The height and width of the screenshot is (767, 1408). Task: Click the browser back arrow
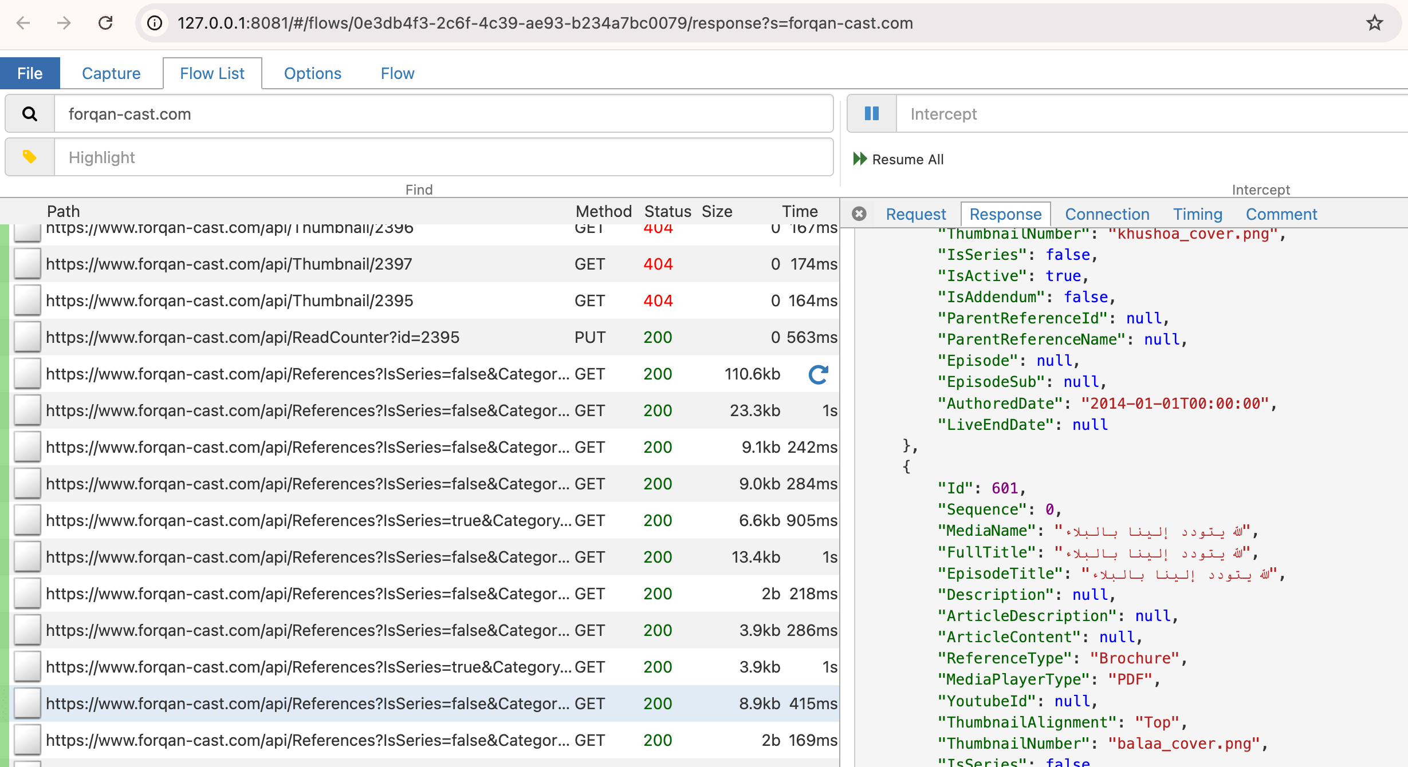click(23, 23)
